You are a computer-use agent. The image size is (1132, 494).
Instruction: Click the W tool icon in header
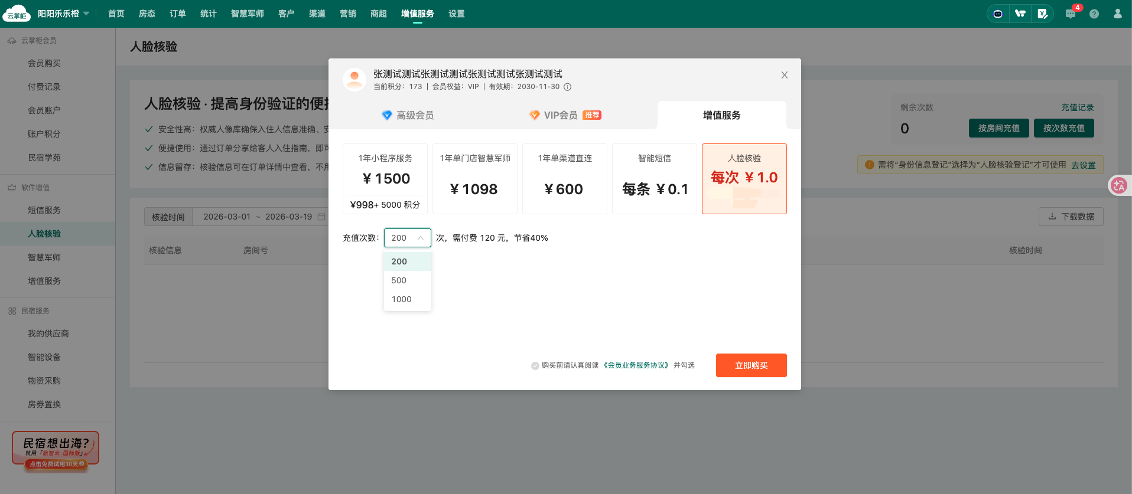pyautogui.click(x=1020, y=14)
